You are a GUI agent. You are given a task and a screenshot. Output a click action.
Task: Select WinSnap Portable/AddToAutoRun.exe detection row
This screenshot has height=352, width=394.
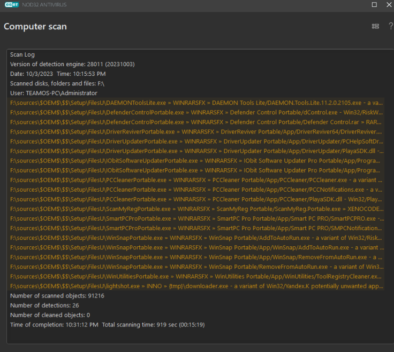coord(196,238)
